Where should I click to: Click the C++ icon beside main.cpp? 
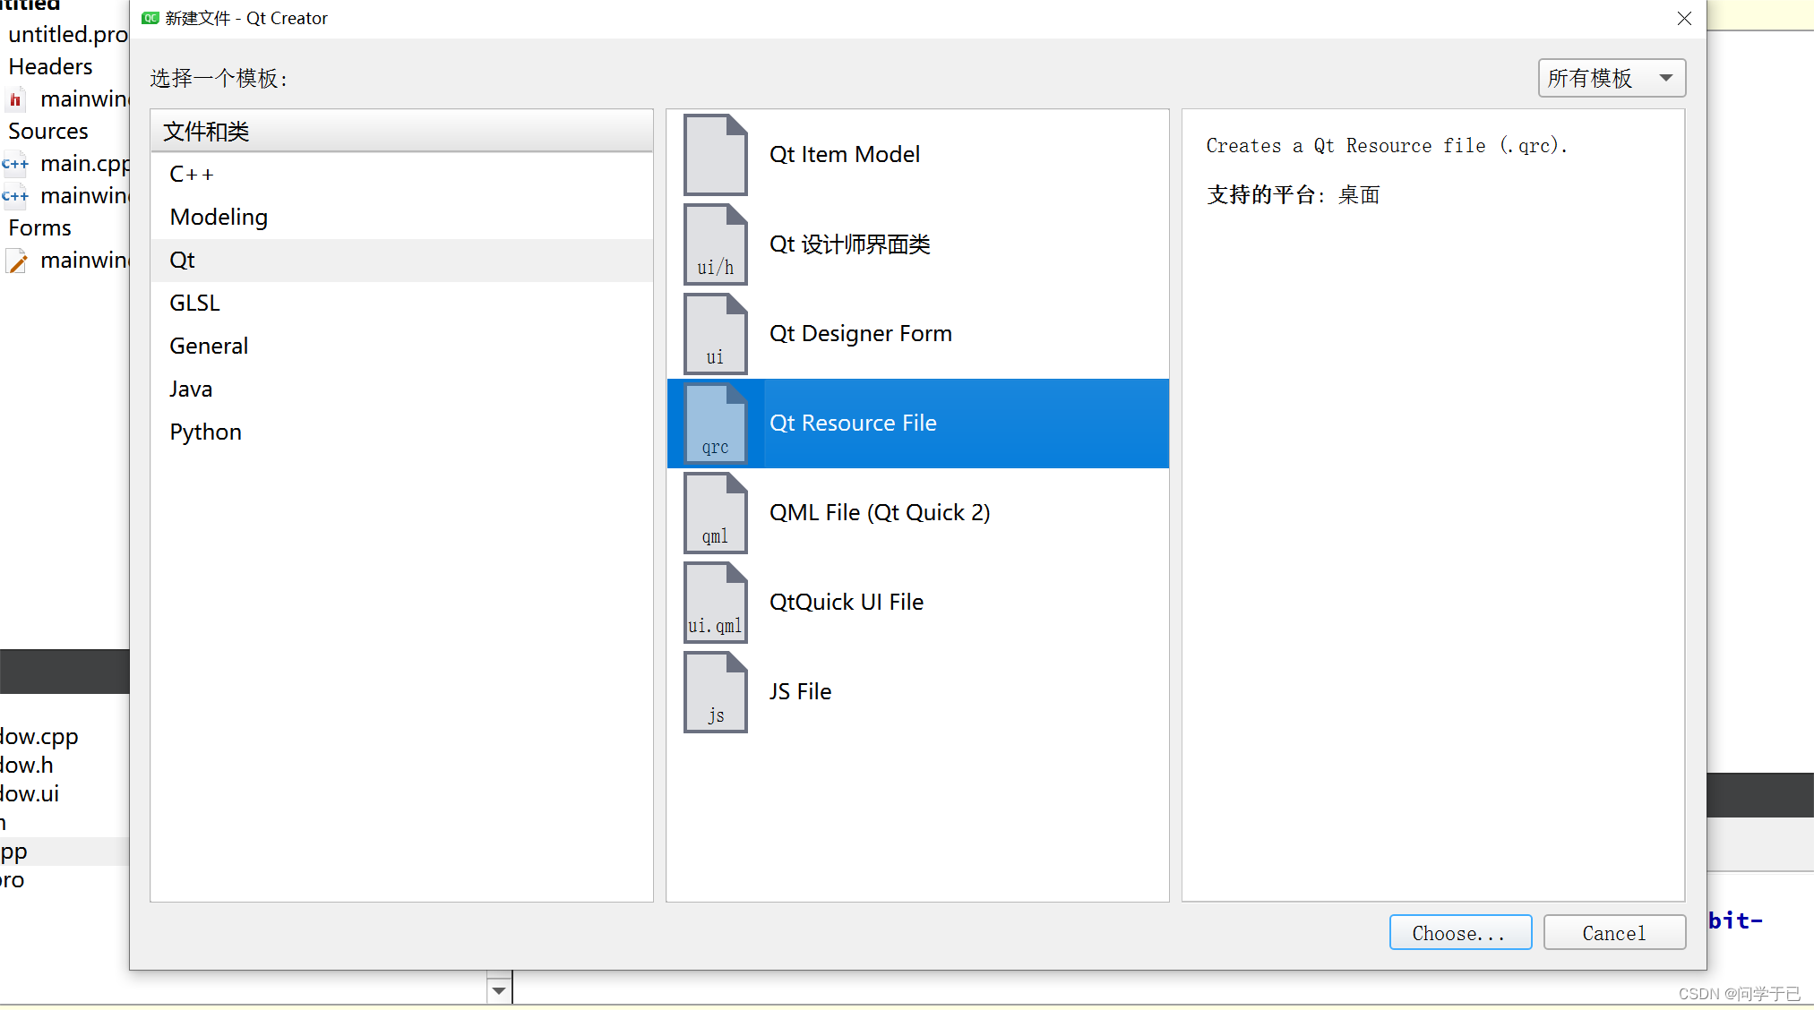coord(15,163)
